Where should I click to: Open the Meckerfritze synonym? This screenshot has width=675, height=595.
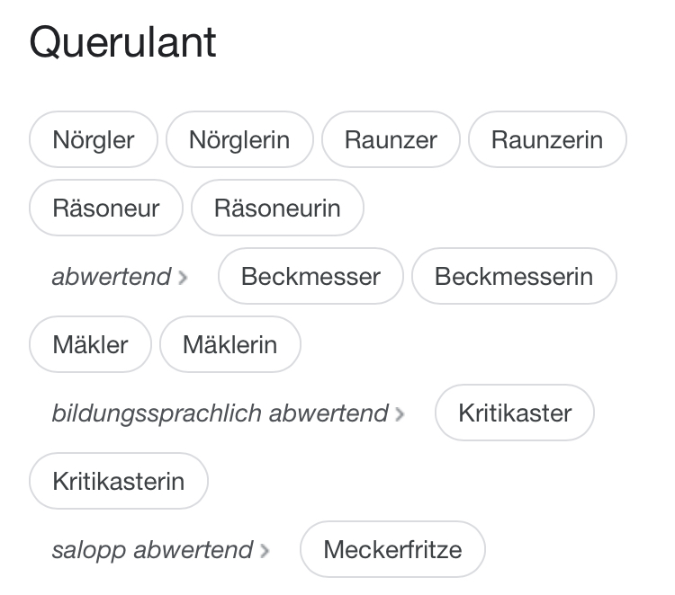click(392, 550)
